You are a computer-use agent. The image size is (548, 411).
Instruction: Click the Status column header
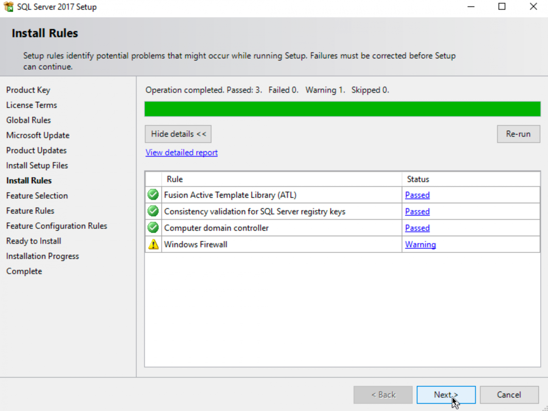click(418, 179)
